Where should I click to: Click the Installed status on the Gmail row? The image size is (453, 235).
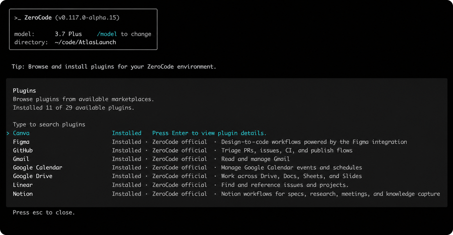[127, 159]
